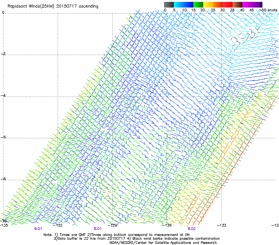
Task: Click the 'Note: 1) Times are GMT' line
Action: tap(117, 235)
